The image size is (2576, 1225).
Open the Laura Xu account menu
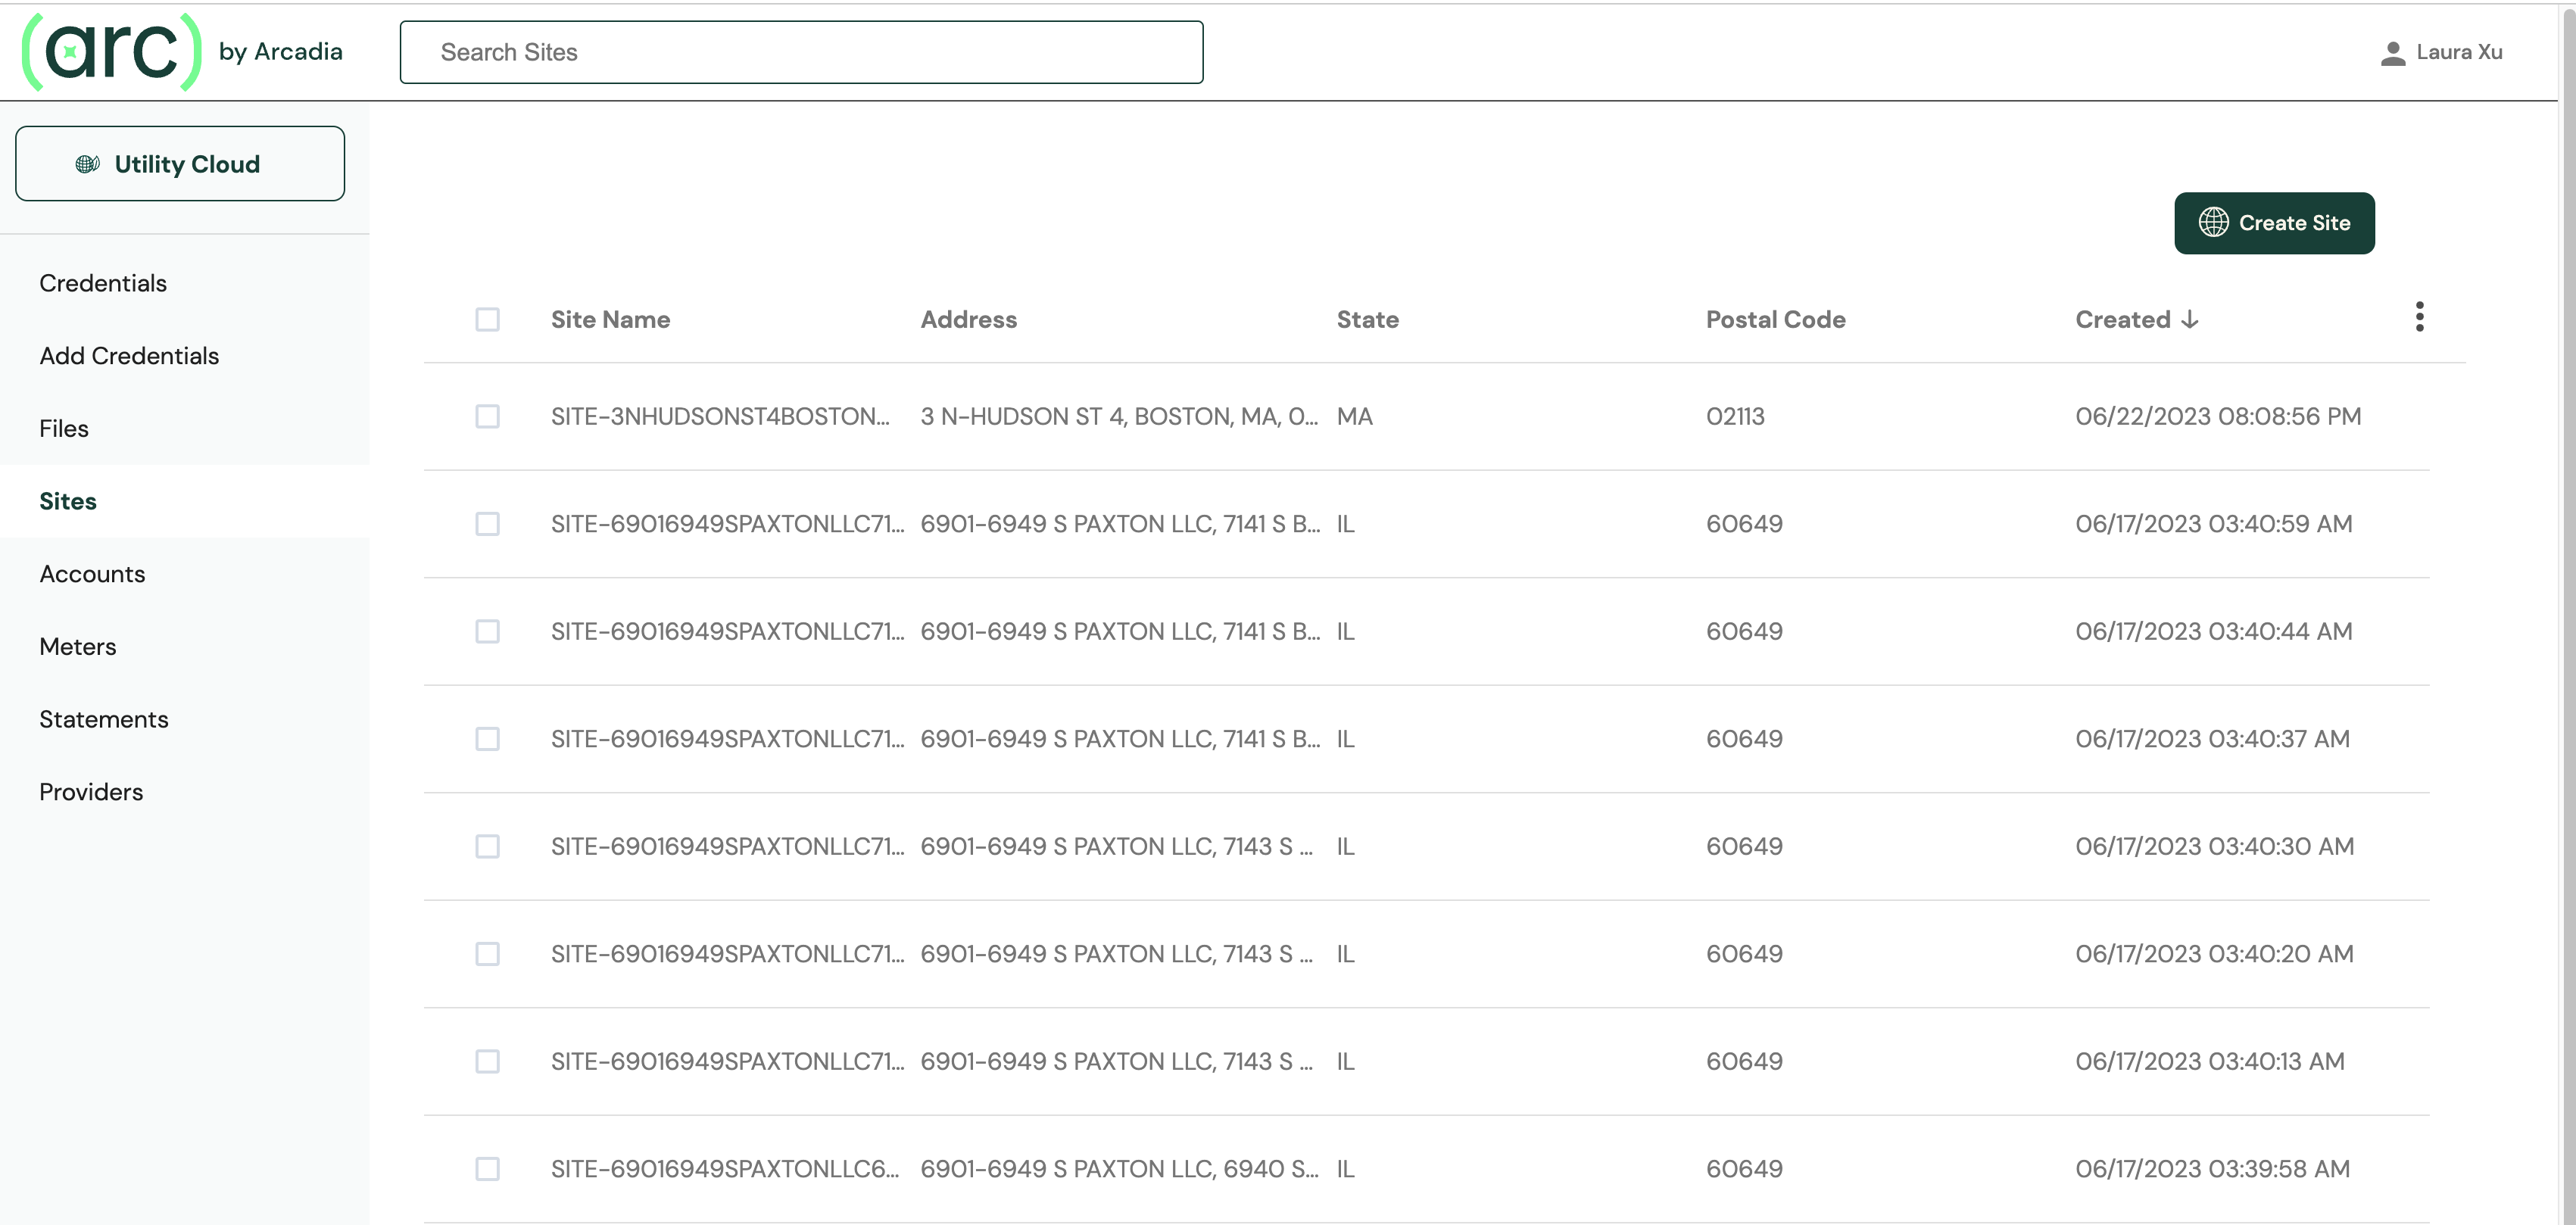2458,52
